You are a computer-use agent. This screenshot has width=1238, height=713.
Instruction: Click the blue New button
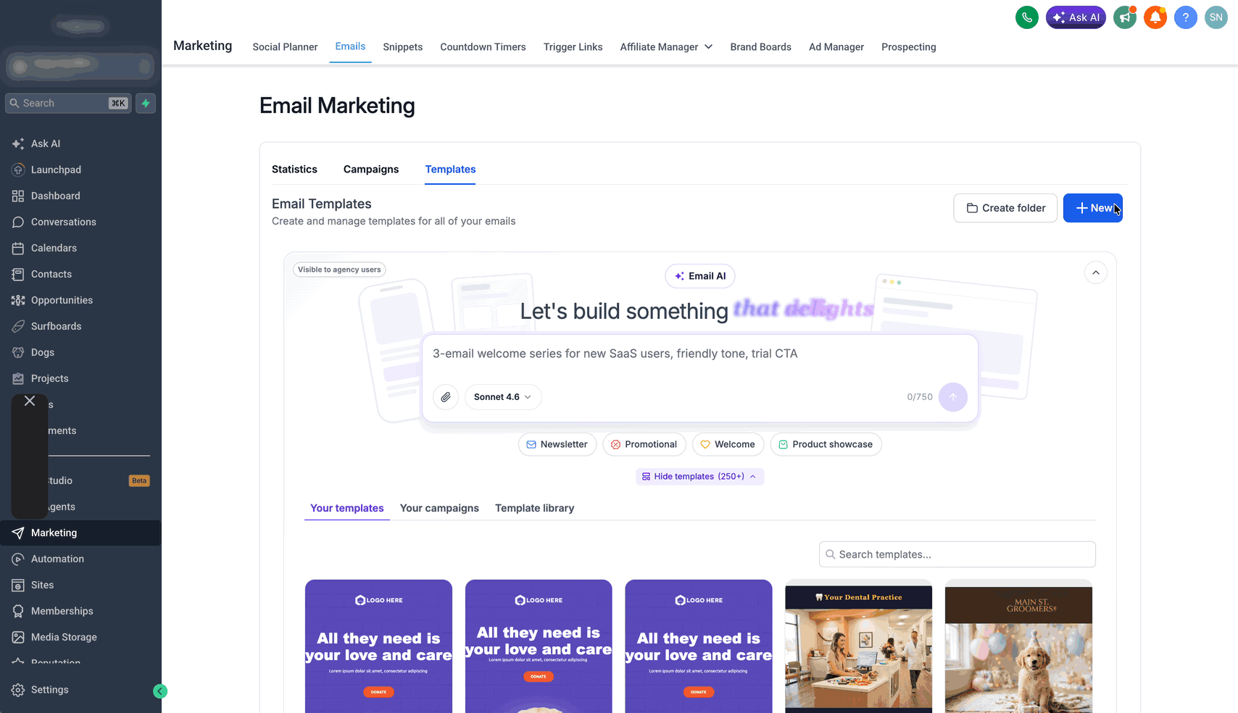(x=1093, y=208)
